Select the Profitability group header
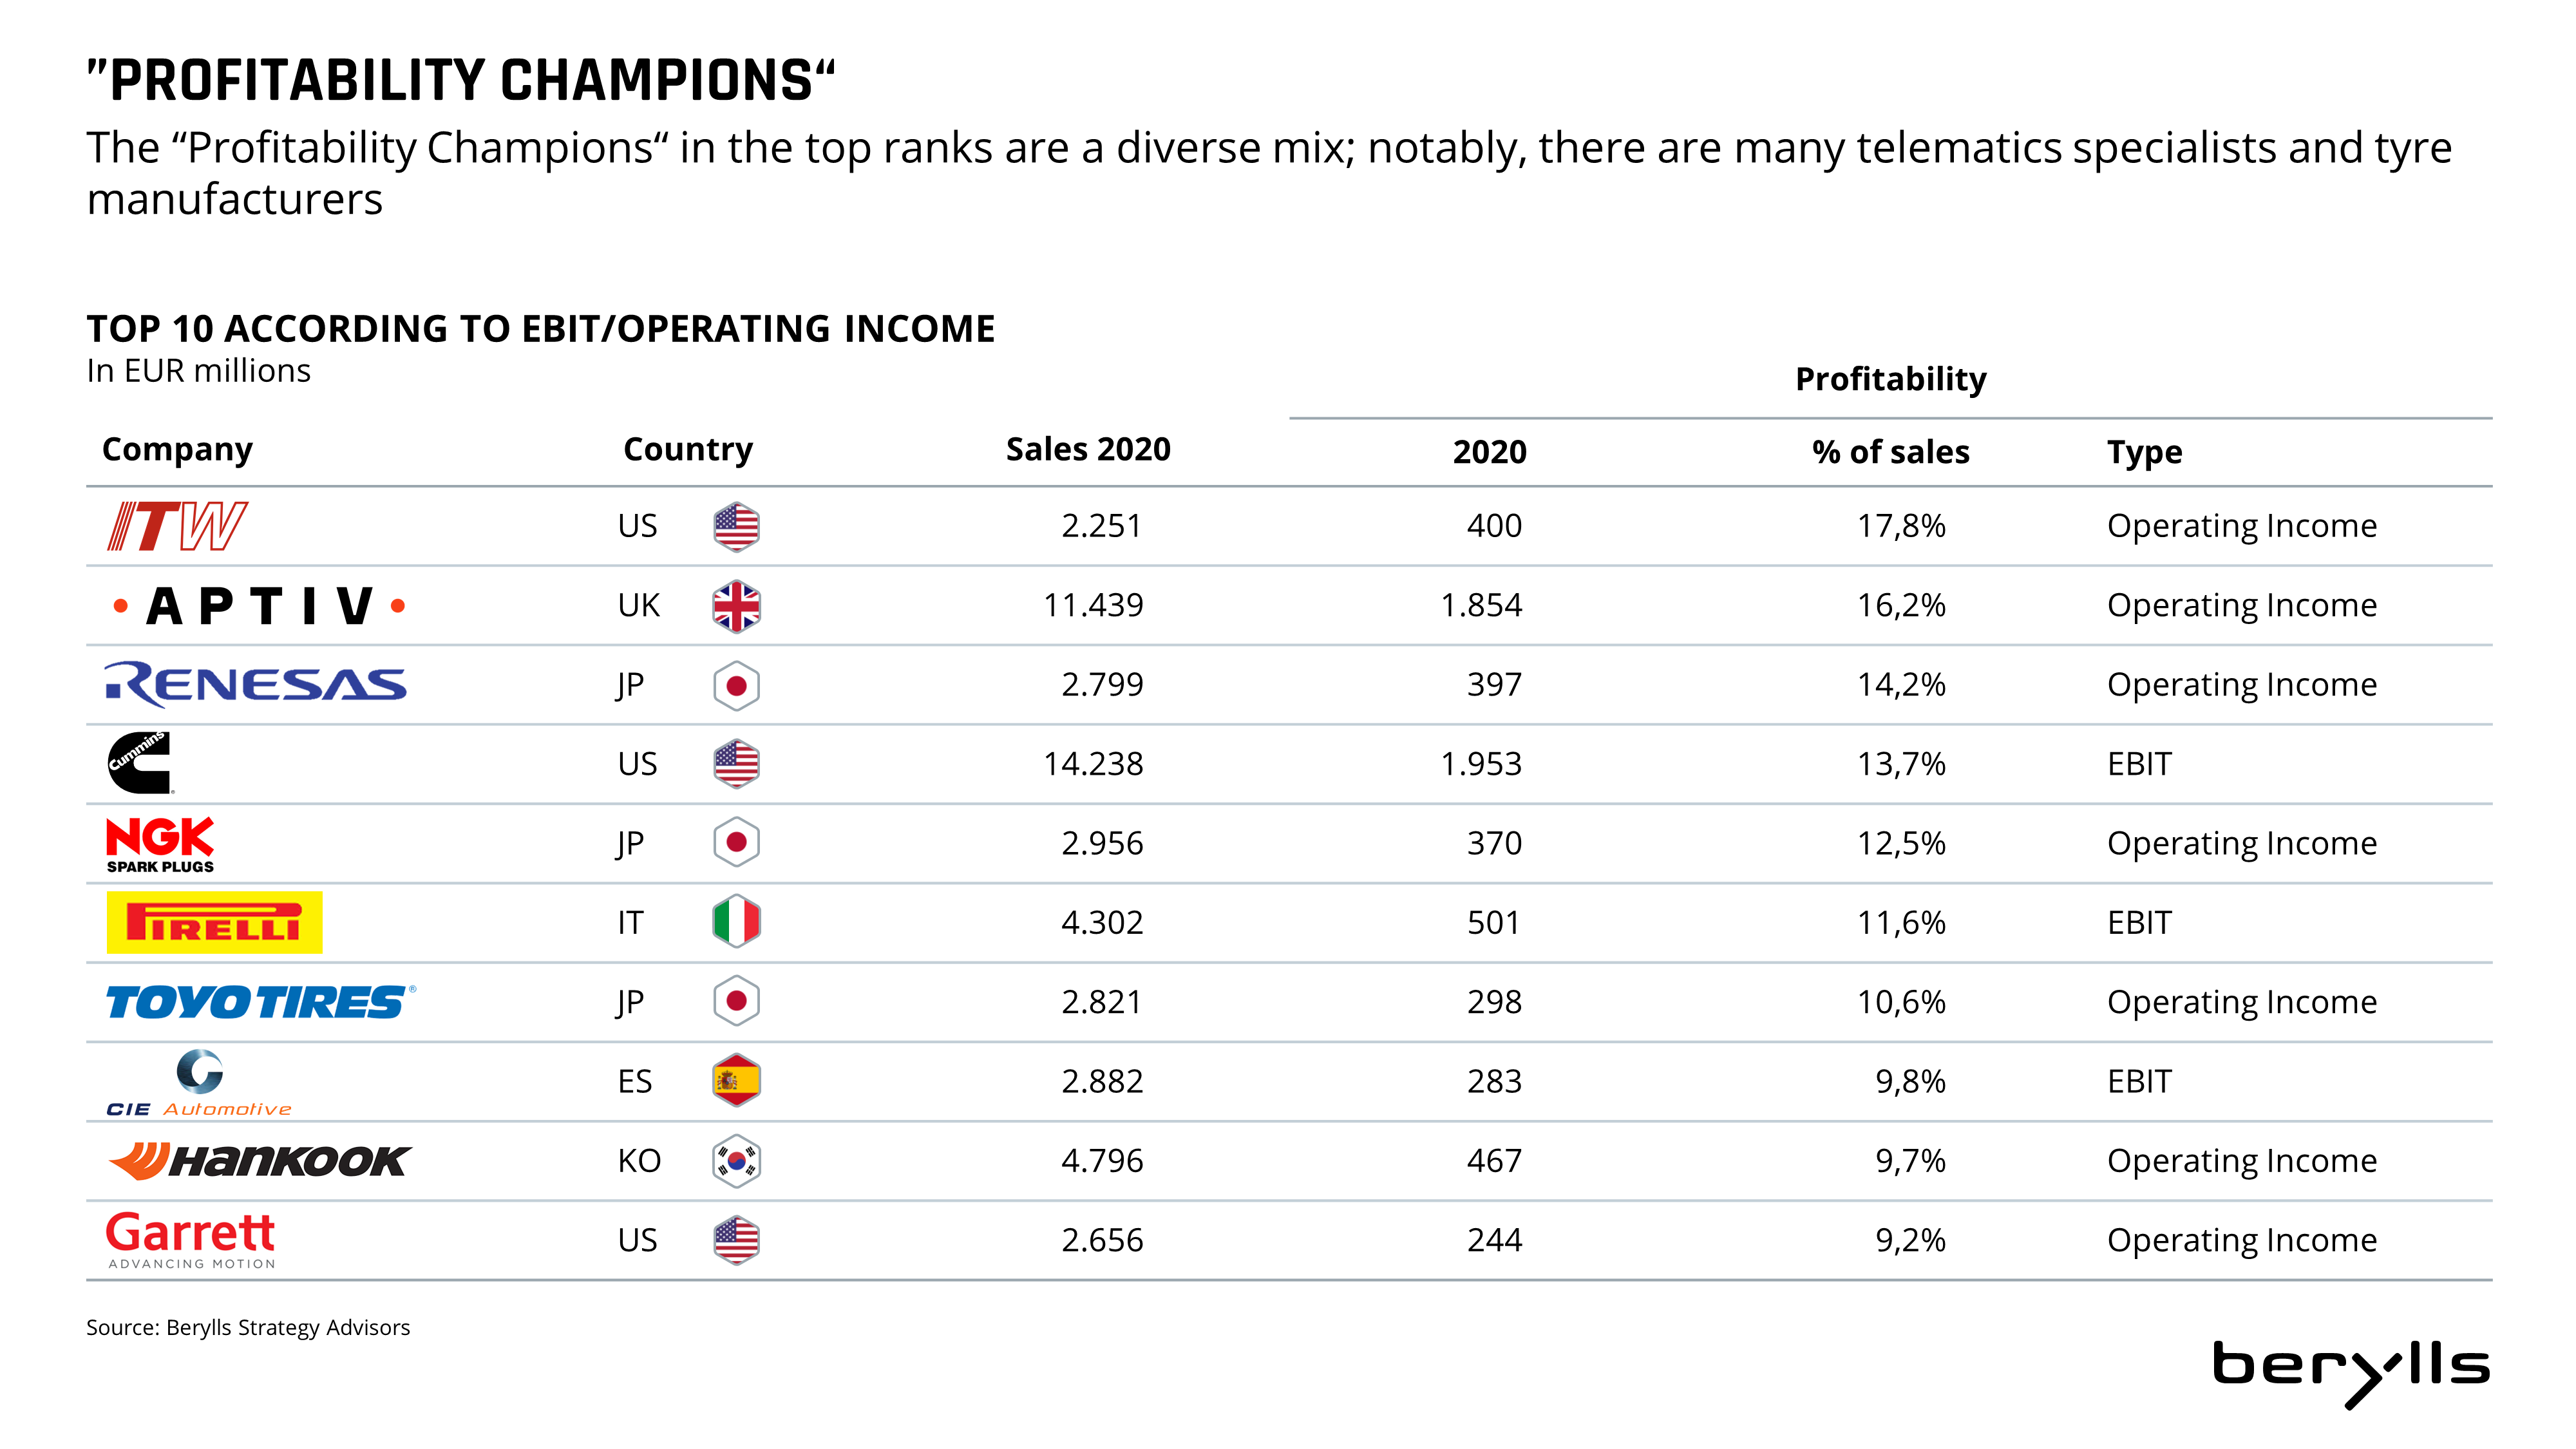This screenshot has width=2576, height=1449. (1891, 379)
